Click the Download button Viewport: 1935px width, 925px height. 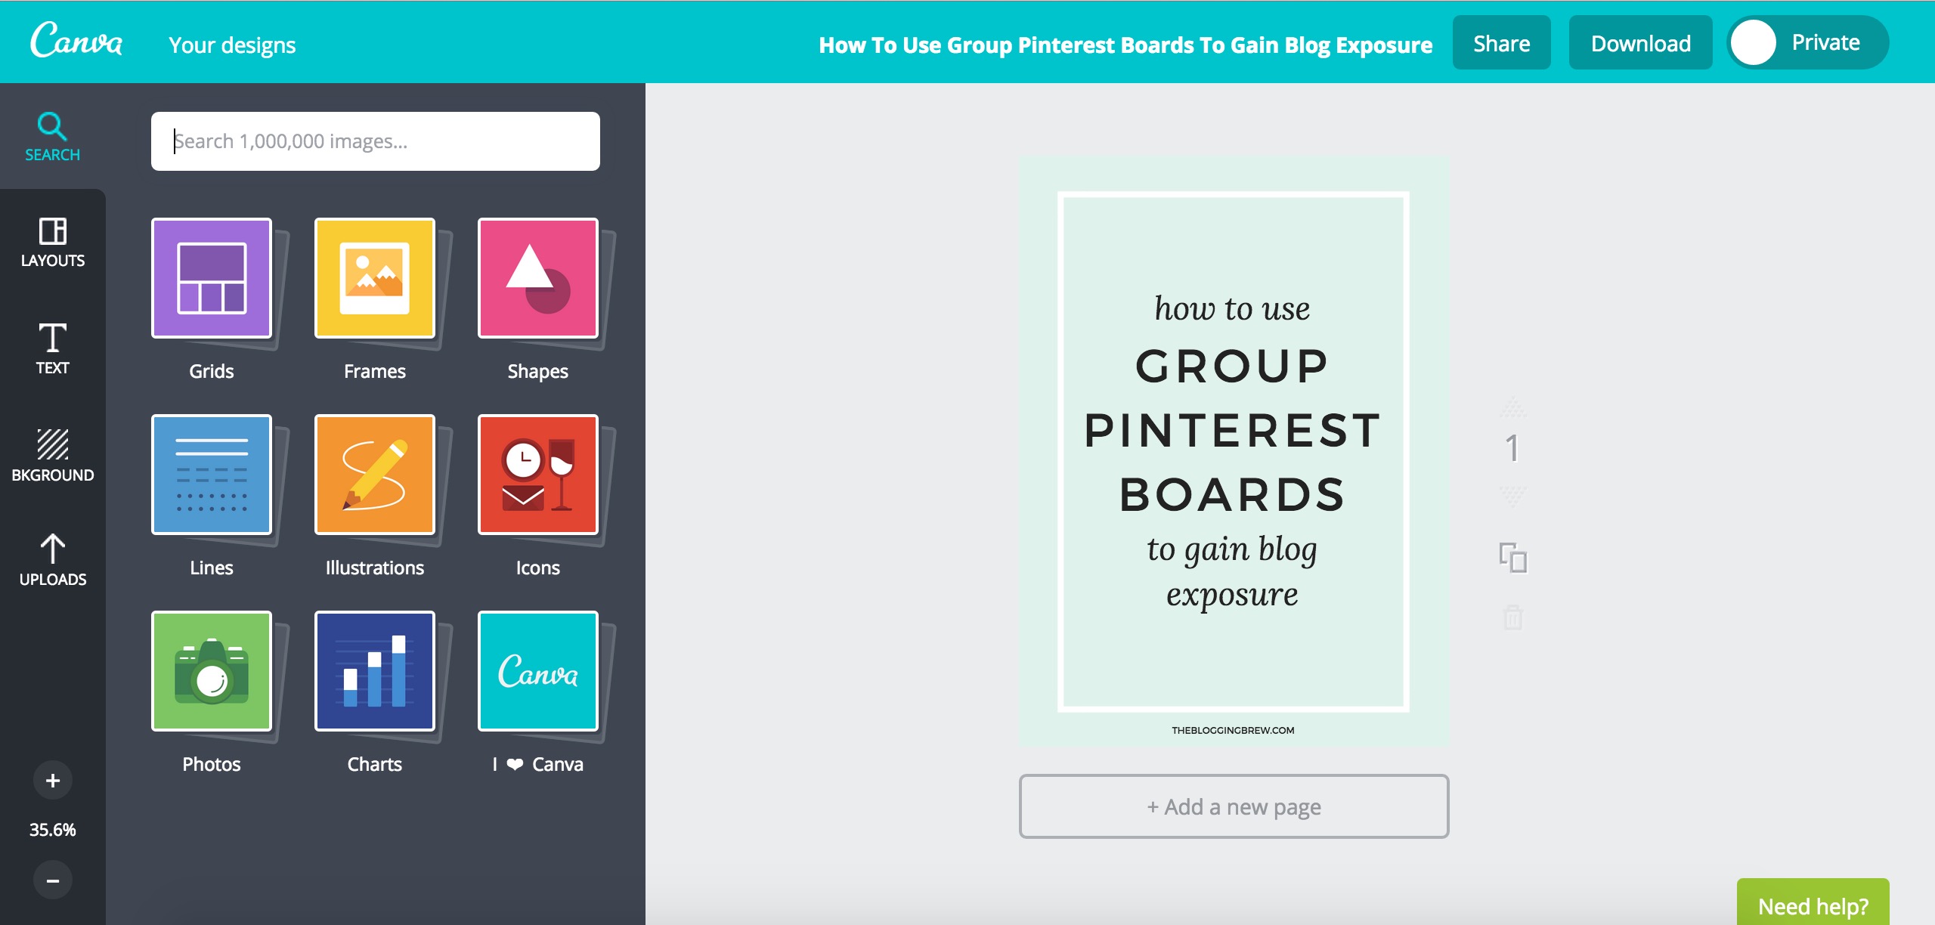tap(1640, 43)
